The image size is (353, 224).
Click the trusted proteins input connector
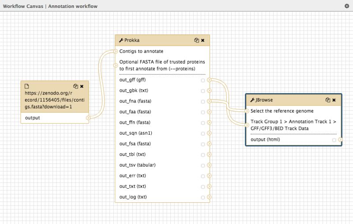pos(116,65)
